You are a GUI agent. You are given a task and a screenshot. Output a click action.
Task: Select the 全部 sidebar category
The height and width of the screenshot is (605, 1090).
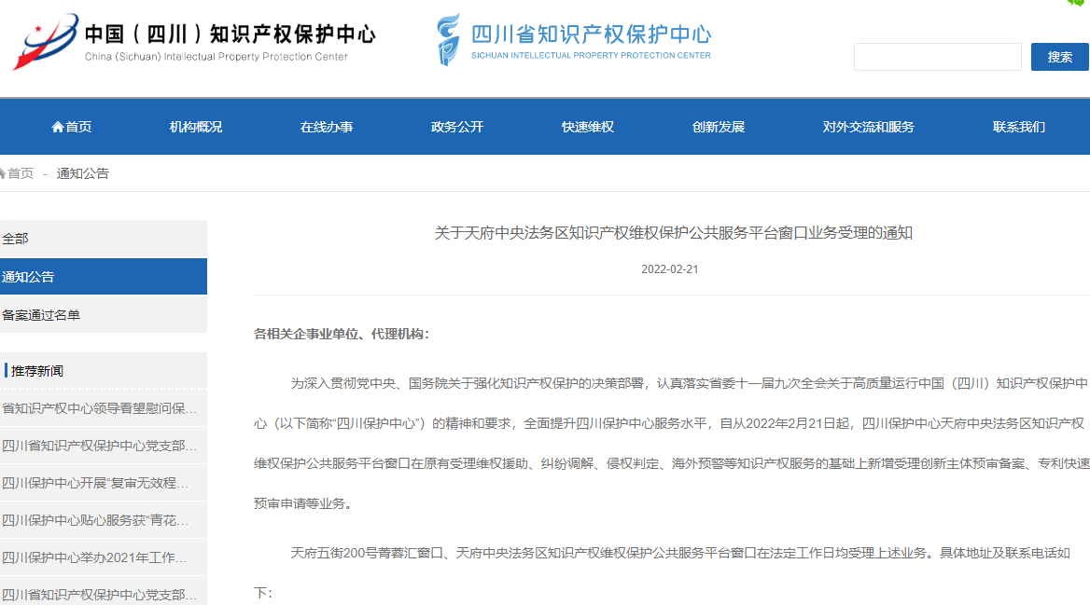coord(16,239)
